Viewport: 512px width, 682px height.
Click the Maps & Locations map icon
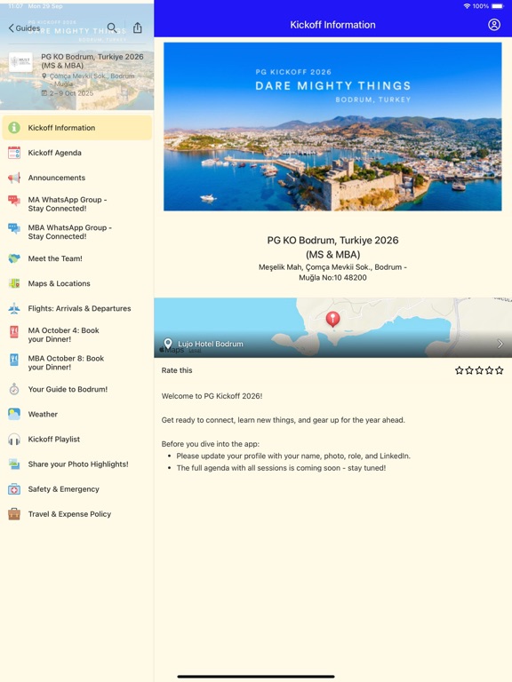point(14,283)
